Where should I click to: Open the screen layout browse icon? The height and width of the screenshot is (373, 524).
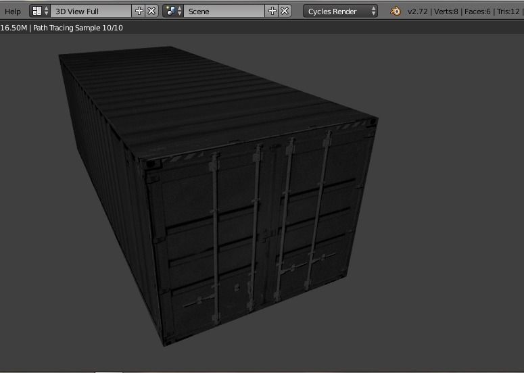(40, 11)
